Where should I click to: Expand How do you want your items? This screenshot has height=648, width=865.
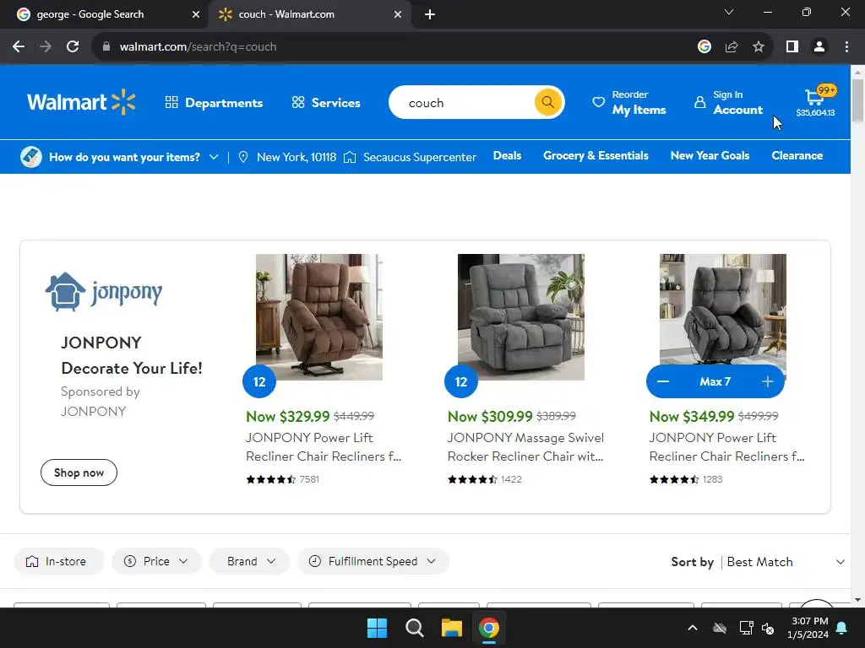120,157
